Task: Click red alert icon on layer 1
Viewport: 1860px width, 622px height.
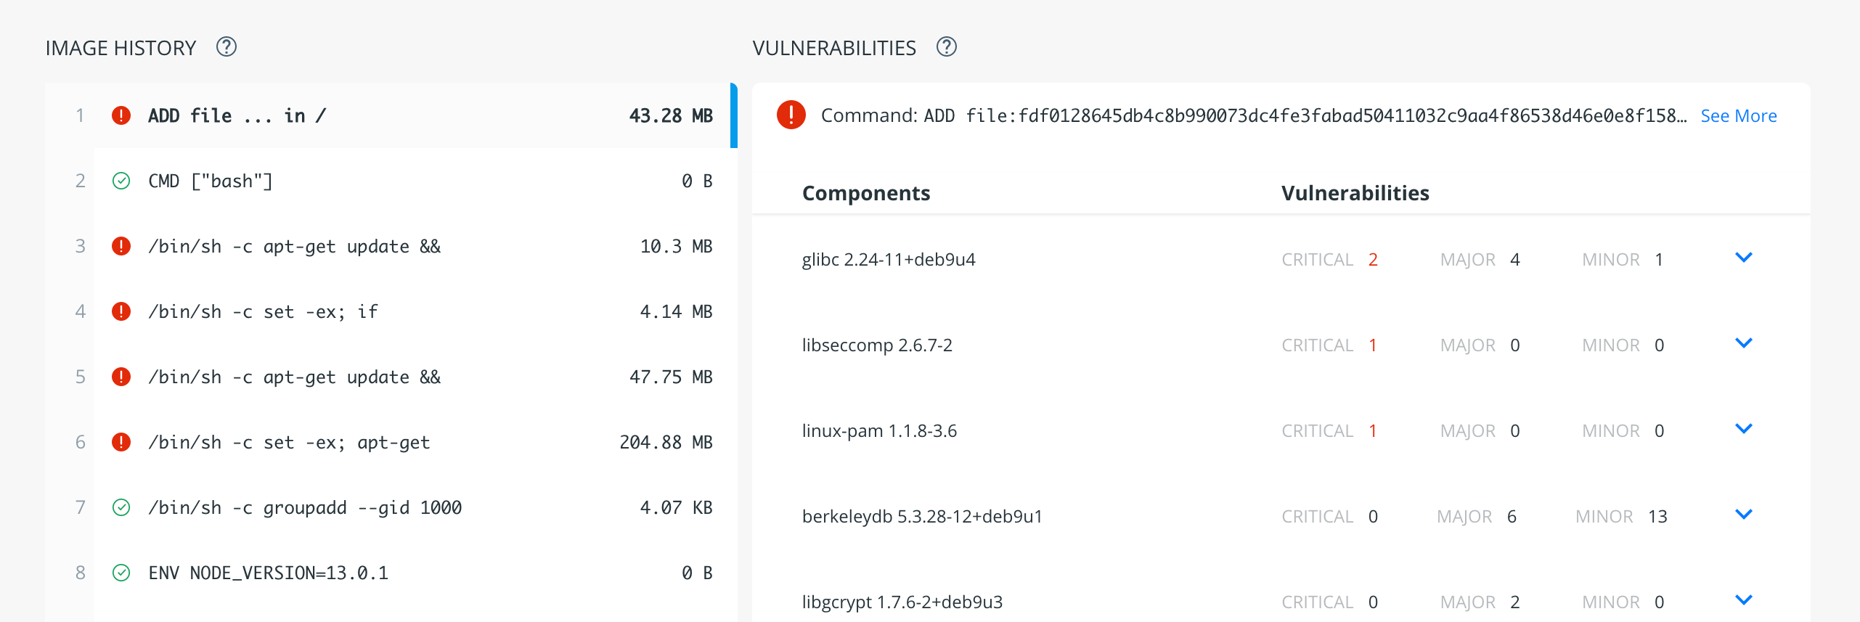Action: click(x=121, y=115)
